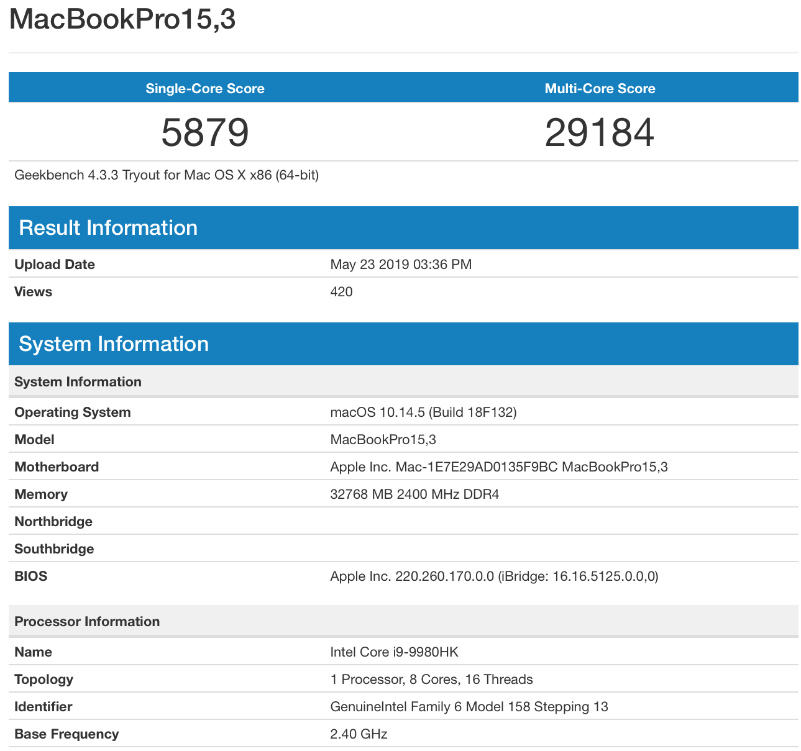Click the MacBookPro15,3 page title heading
801x751 pixels.
[122, 19]
